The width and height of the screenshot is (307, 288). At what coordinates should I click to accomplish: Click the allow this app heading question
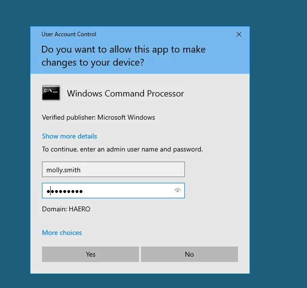(124, 56)
